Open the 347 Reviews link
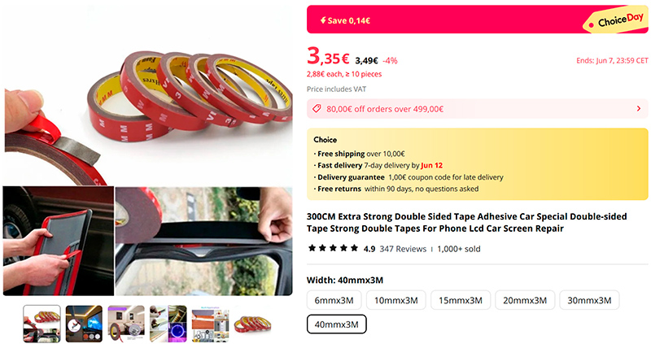This screenshot has width=651, height=344. click(403, 248)
